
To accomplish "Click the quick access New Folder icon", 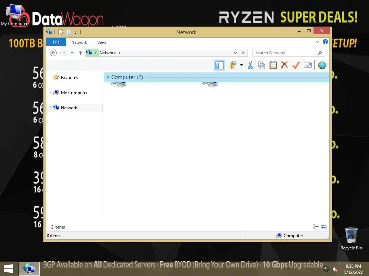I will pos(68,32).
